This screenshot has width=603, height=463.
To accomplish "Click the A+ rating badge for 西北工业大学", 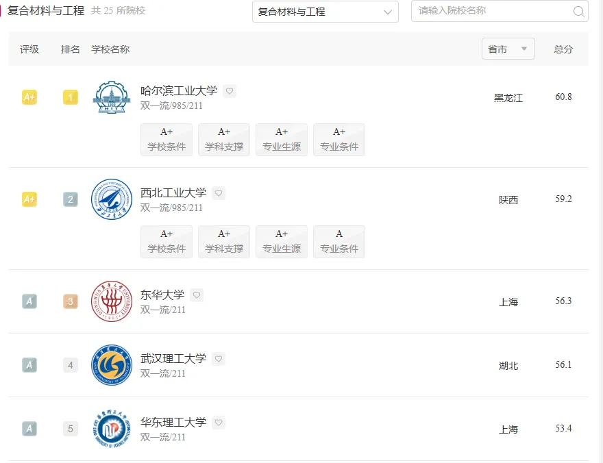I will pos(29,199).
